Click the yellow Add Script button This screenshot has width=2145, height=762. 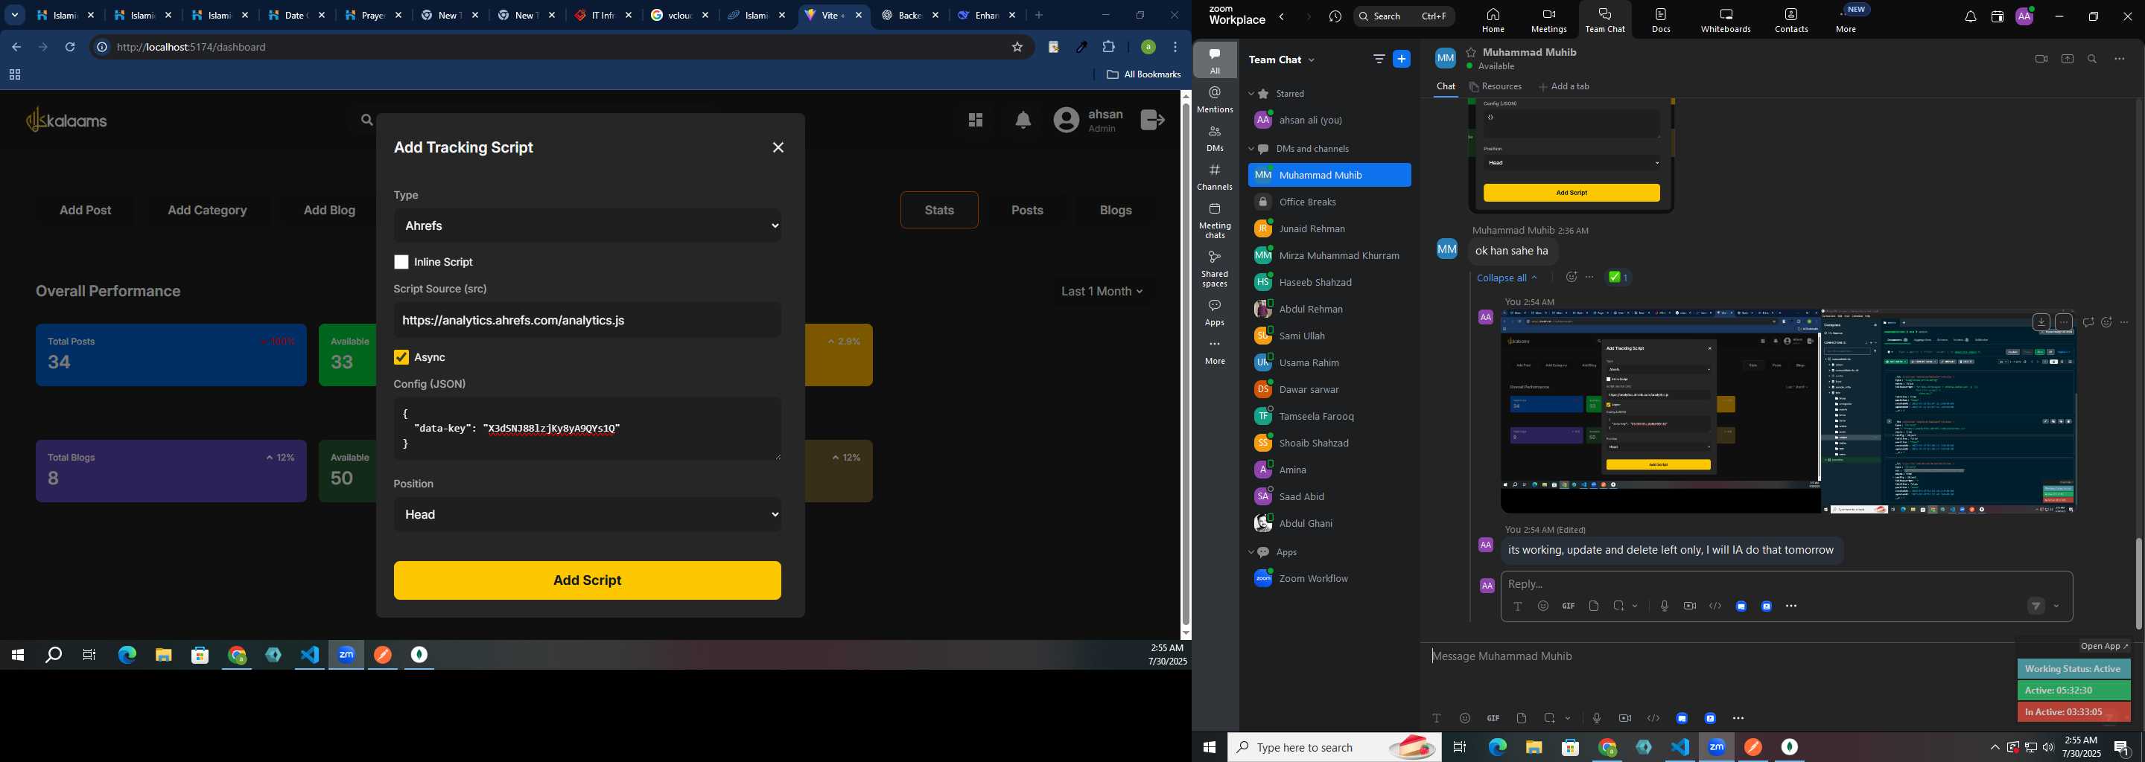[x=588, y=580]
